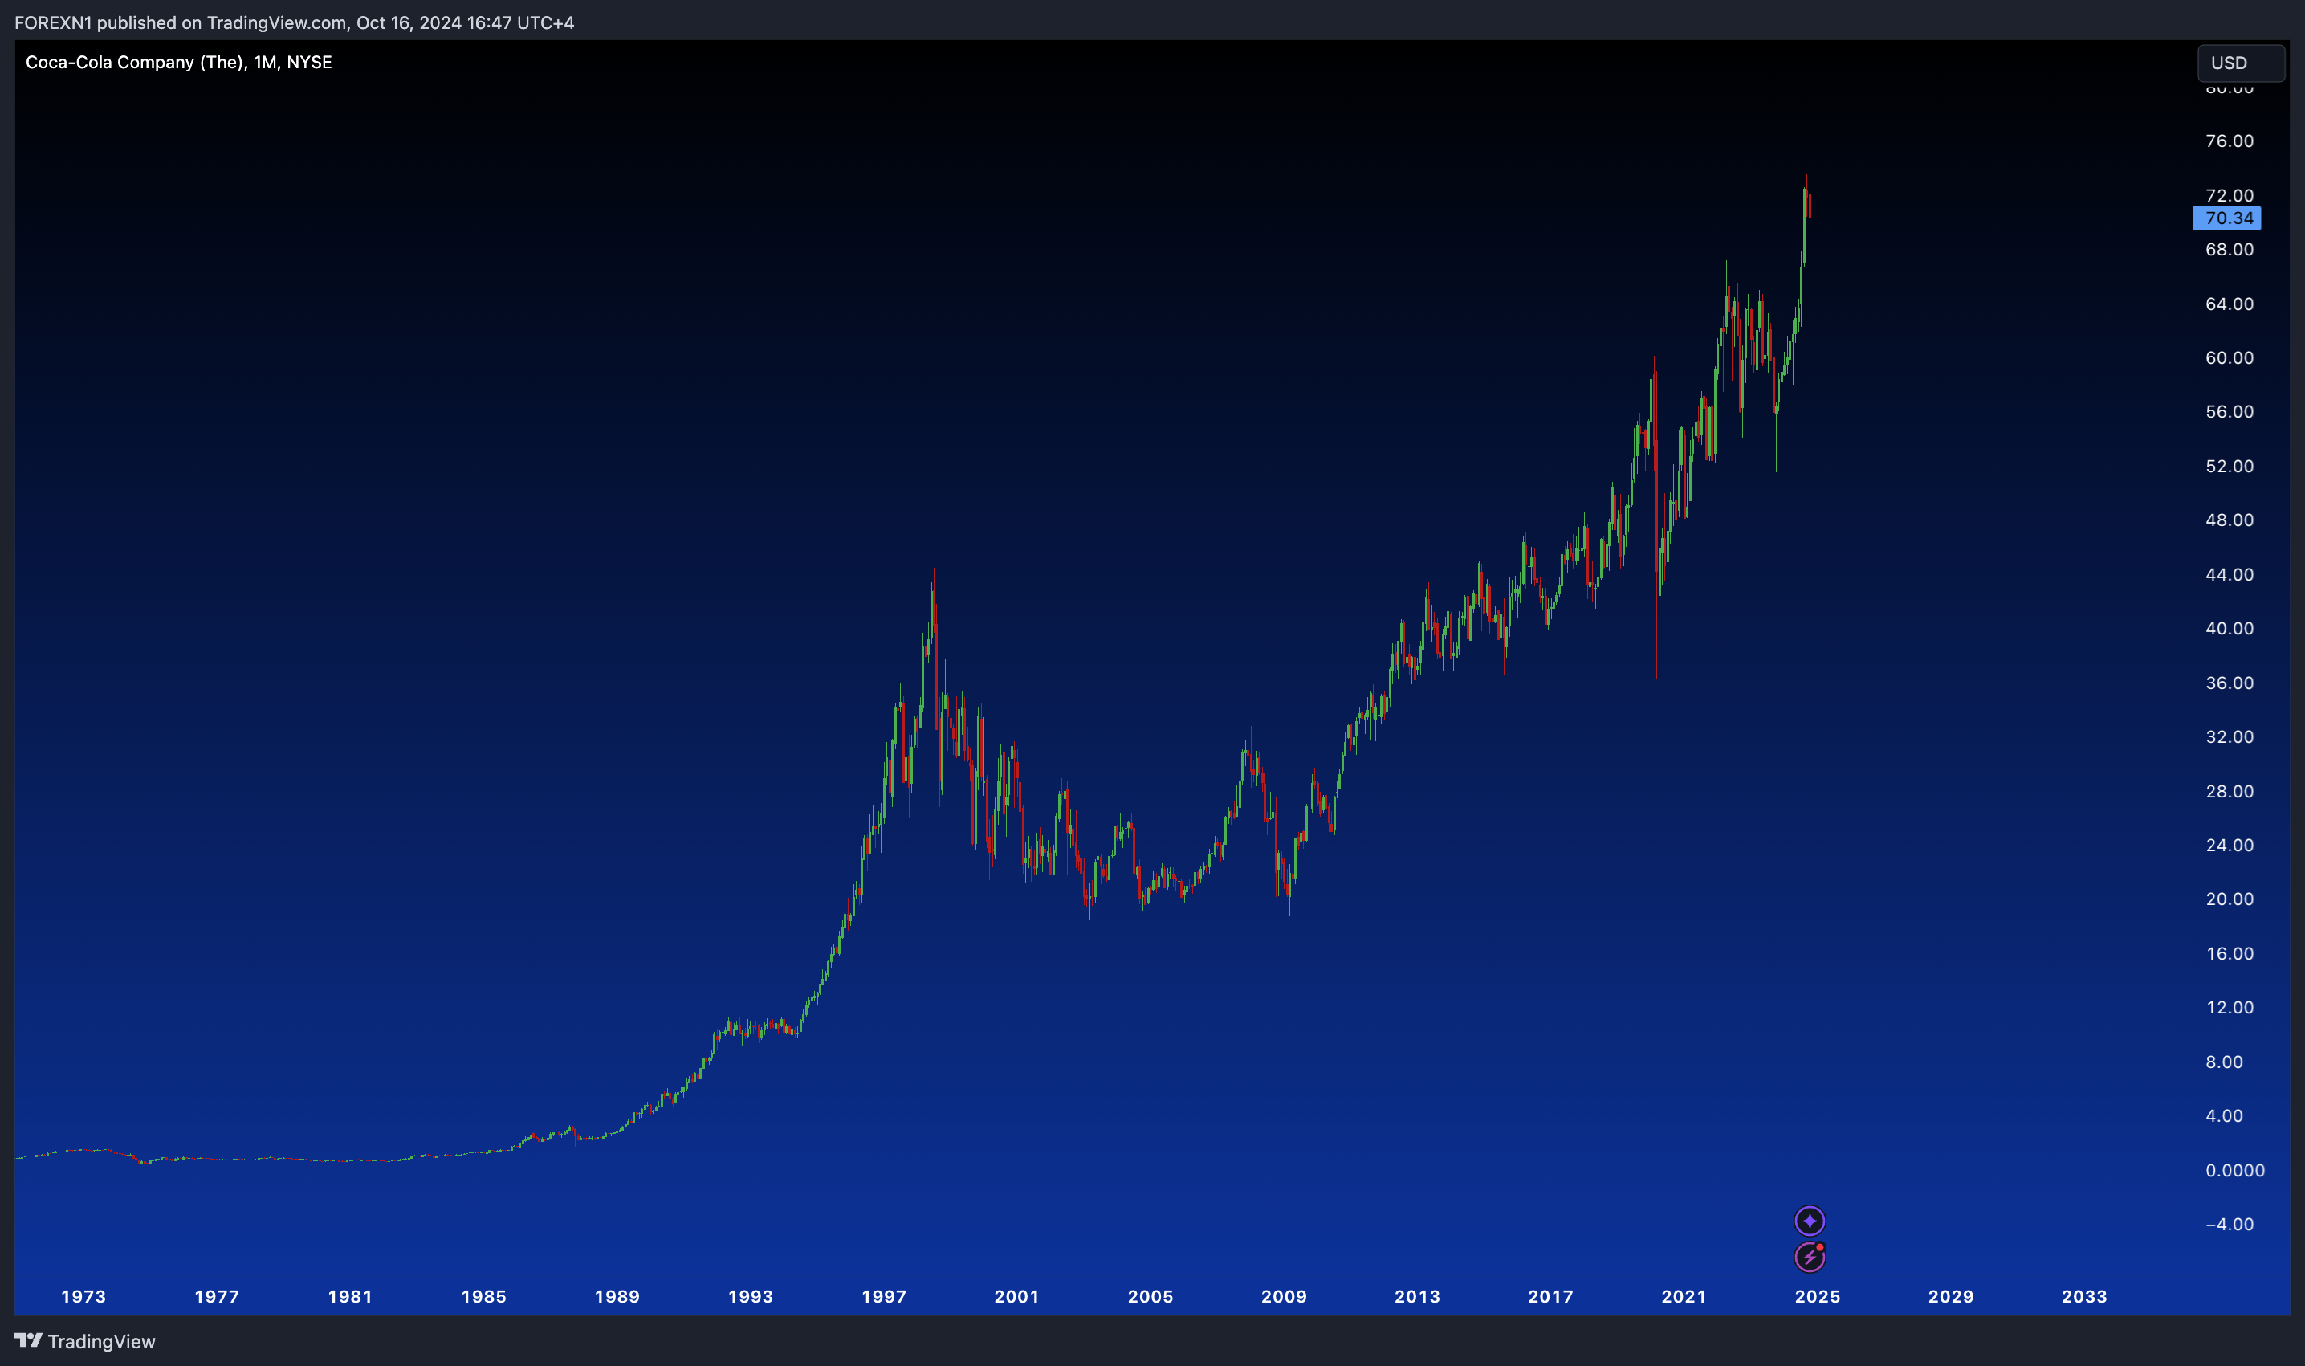Image resolution: width=2305 pixels, height=1366 pixels.
Task: Click the 1981 year label on time axis
Action: [x=350, y=1296]
